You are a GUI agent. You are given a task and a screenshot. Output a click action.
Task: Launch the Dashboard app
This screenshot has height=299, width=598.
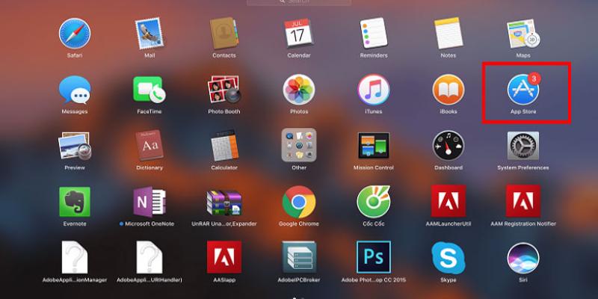point(449,145)
